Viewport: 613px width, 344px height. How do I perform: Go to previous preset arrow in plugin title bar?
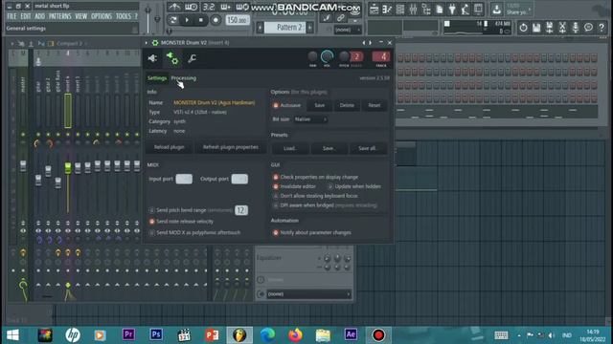(x=364, y=42)
